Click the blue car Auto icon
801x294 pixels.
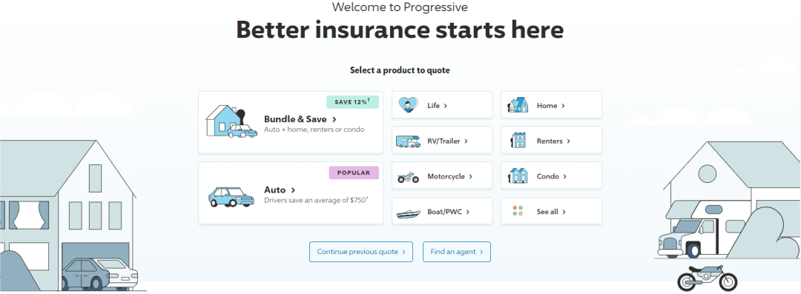tap(231, 197)
